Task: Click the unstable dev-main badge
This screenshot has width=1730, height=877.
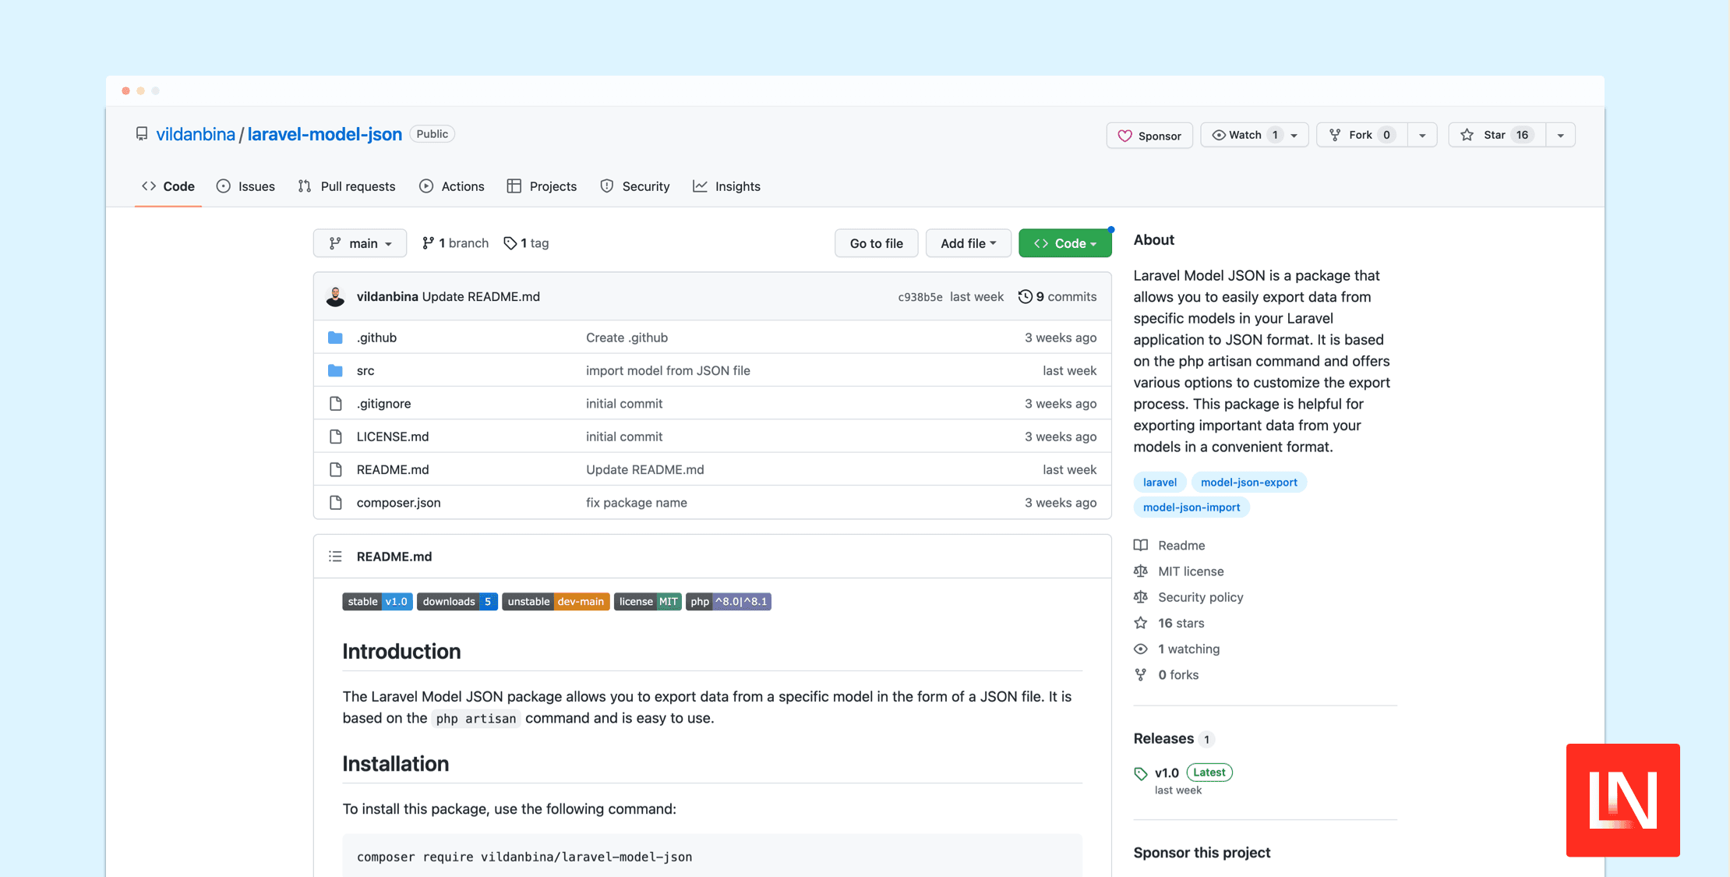Action: 556,601
